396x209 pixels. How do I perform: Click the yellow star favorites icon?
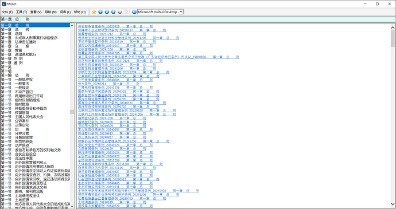coord(94,12)
